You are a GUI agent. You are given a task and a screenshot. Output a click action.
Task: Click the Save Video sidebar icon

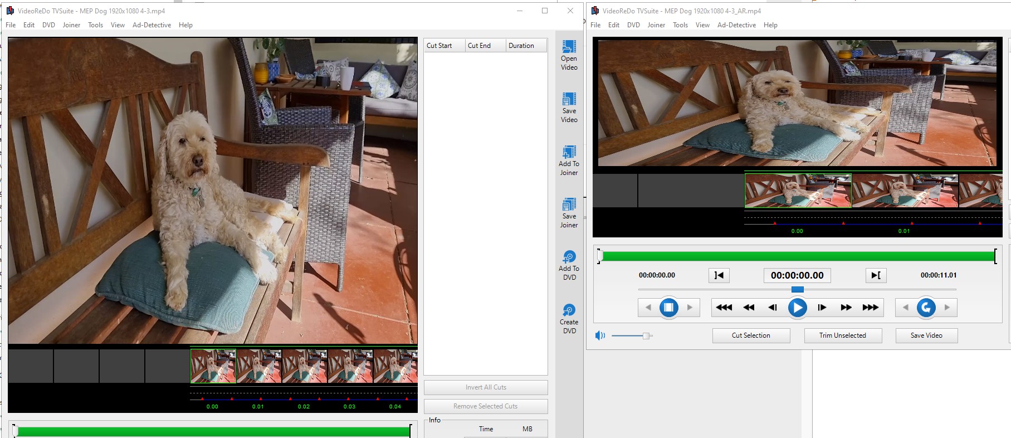569,99
